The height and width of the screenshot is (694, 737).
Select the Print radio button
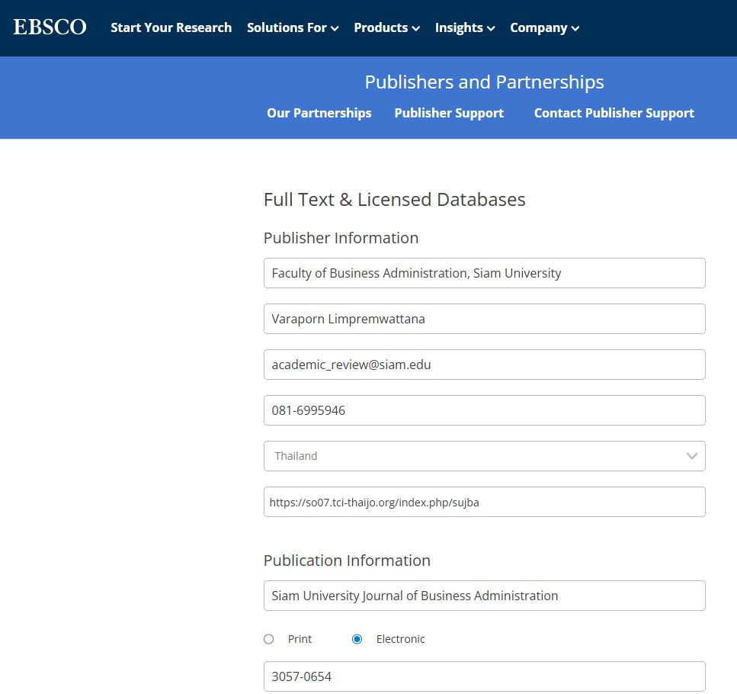(268, 639)
